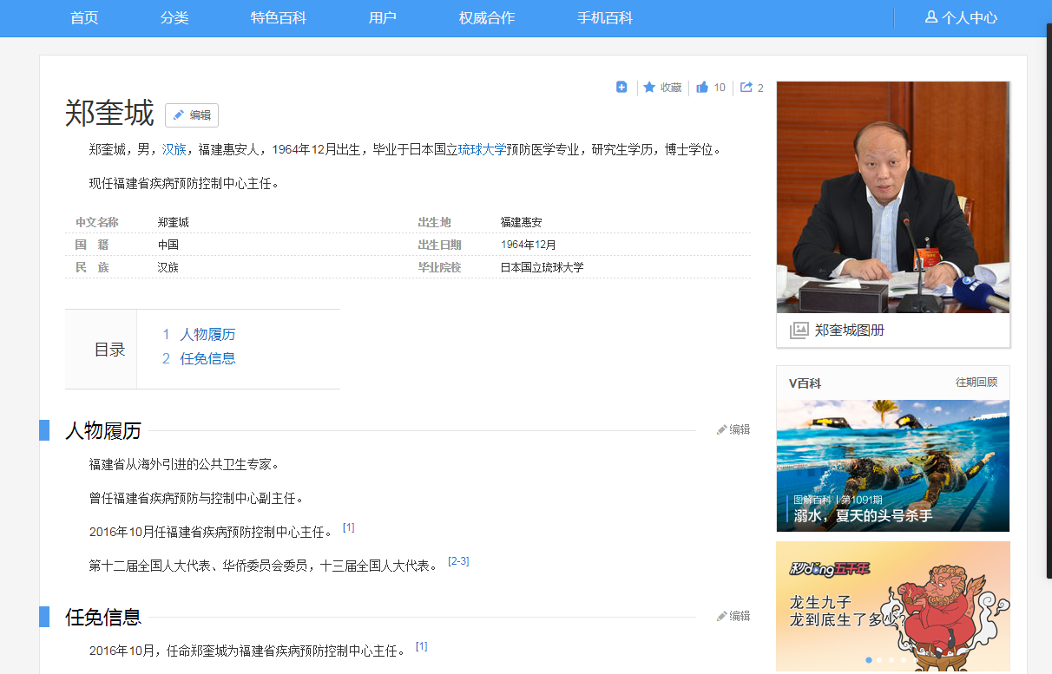Screen dimensions: 1052x674
Task: Open the 特色百科 menu item
Action: [x=279, y=18]
